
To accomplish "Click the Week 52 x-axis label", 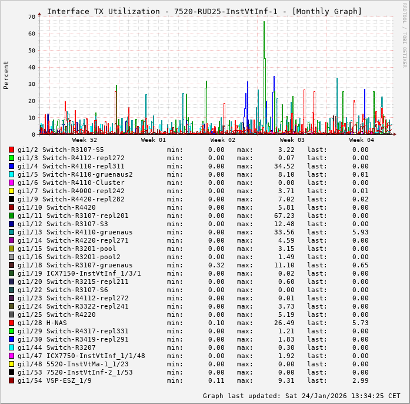I will click(x=84, y=140).
